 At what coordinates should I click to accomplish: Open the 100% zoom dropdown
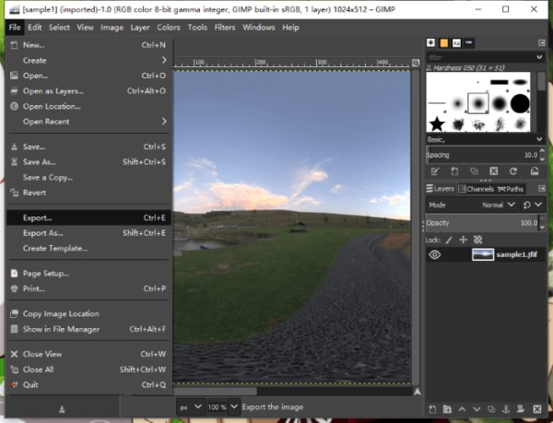pos(234,406)
